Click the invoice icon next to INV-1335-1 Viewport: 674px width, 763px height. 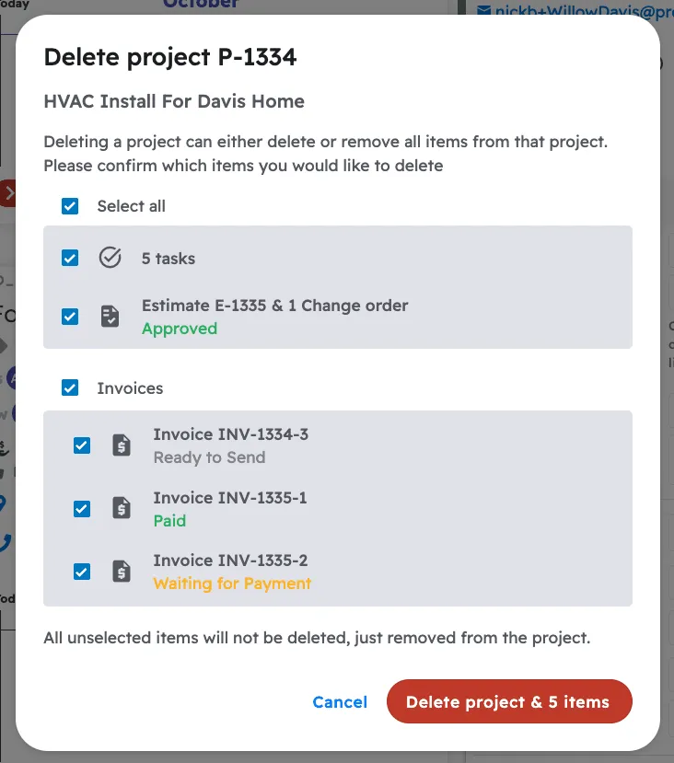121,508
